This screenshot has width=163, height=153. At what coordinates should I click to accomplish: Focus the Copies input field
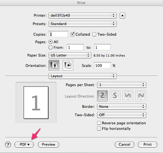[58, 34]
